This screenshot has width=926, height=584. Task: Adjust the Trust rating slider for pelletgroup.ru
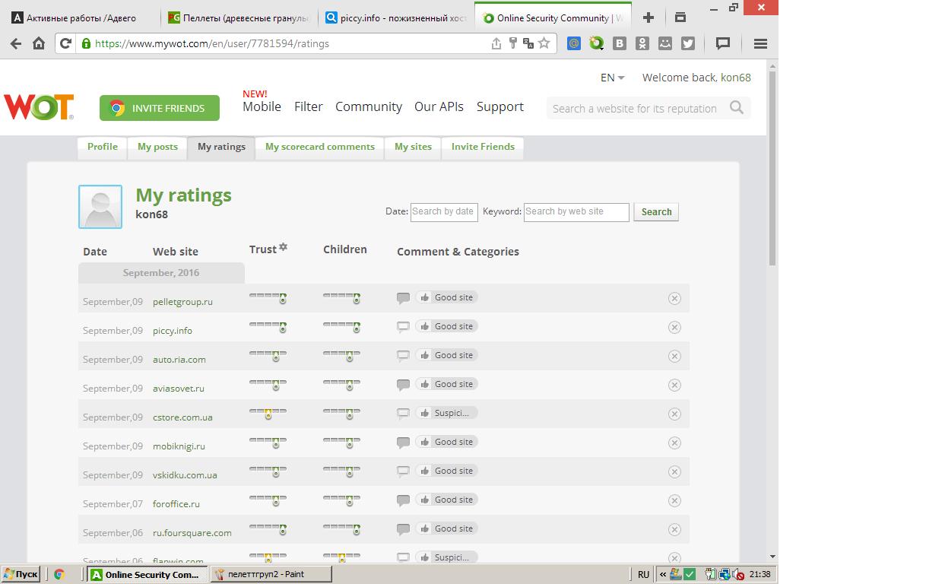[268, 298]
